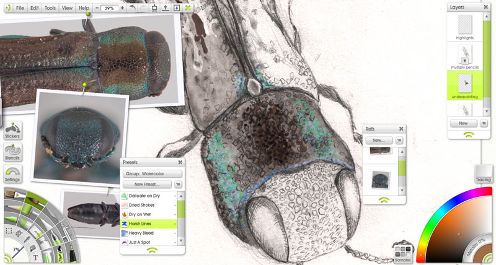
Task: Collapse the Refs panel using the green arc
Action: (384, 200)
